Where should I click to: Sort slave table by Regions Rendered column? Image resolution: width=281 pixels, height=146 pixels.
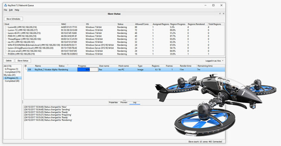tap(196, 24)
